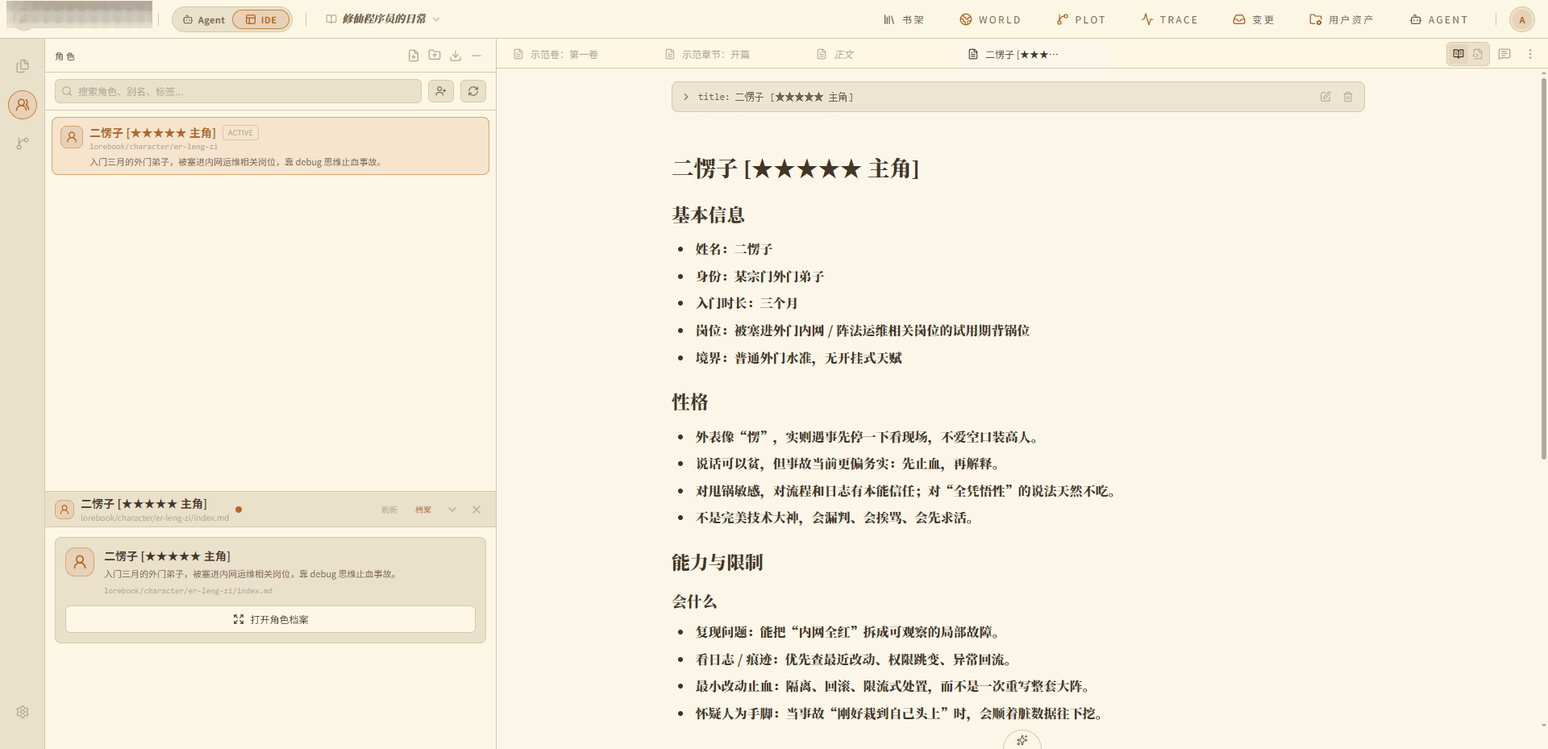Open the 变更 changes menu

pyautogui.click(x=1254, y=19)
